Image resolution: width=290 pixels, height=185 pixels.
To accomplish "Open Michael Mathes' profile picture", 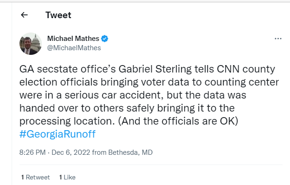I will pos(31,44).
